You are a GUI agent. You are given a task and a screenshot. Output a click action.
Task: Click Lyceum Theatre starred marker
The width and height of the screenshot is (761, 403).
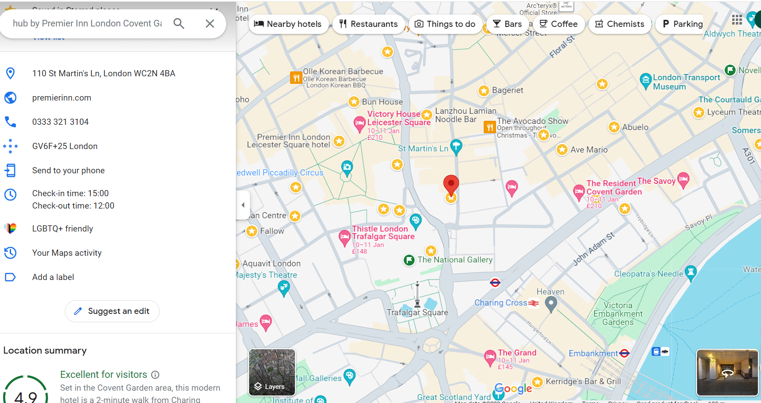point(698,112)
